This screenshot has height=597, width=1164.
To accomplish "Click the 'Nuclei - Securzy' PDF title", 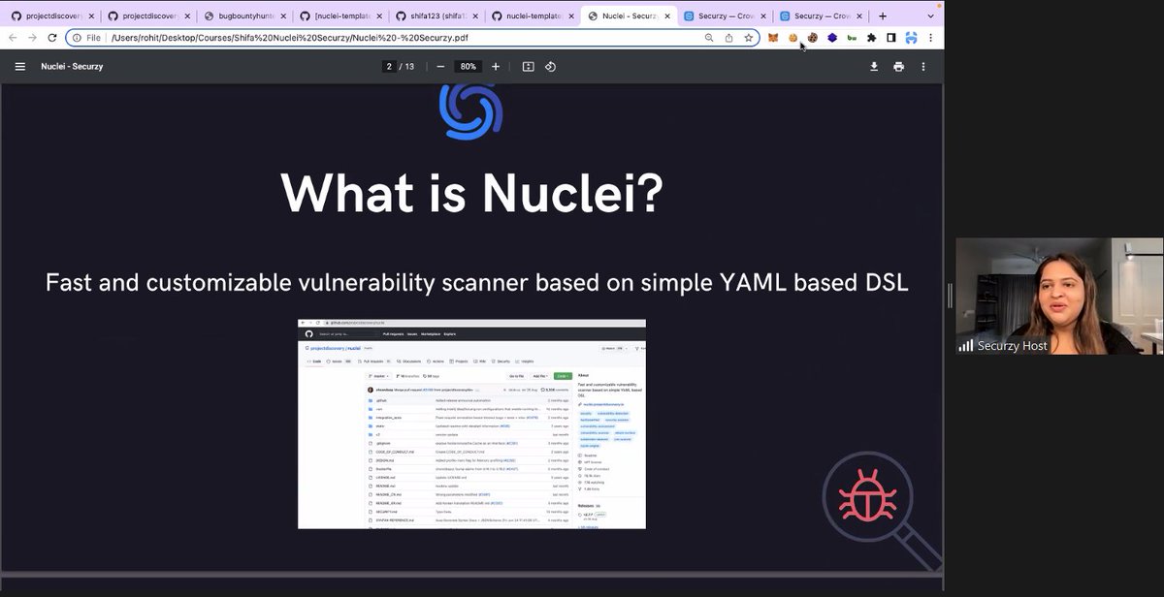I will [x=72, y=66].
